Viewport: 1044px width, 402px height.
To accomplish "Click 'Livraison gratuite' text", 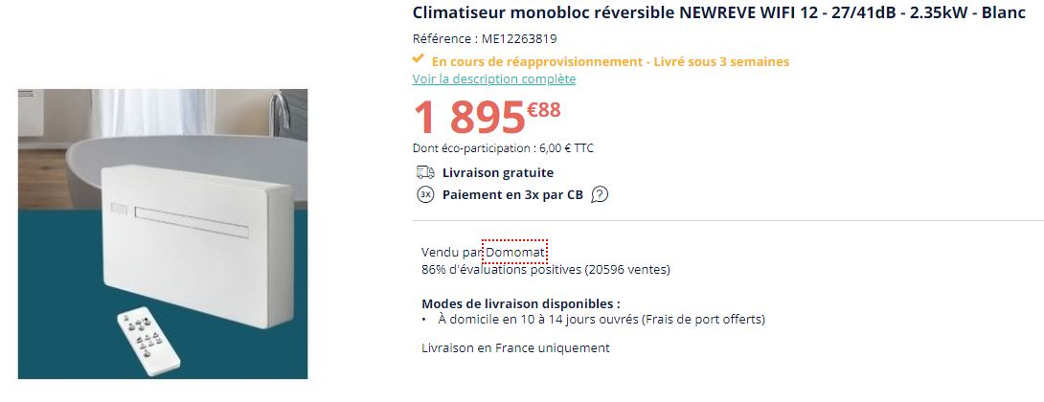I will pos(498,173).
